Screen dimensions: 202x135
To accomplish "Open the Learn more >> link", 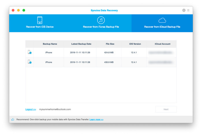I will click(x=96, y=119).
